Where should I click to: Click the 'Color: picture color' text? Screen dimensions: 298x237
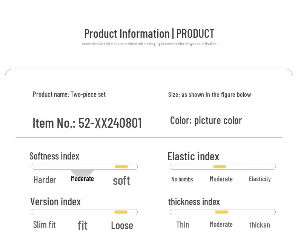[206, 120]
